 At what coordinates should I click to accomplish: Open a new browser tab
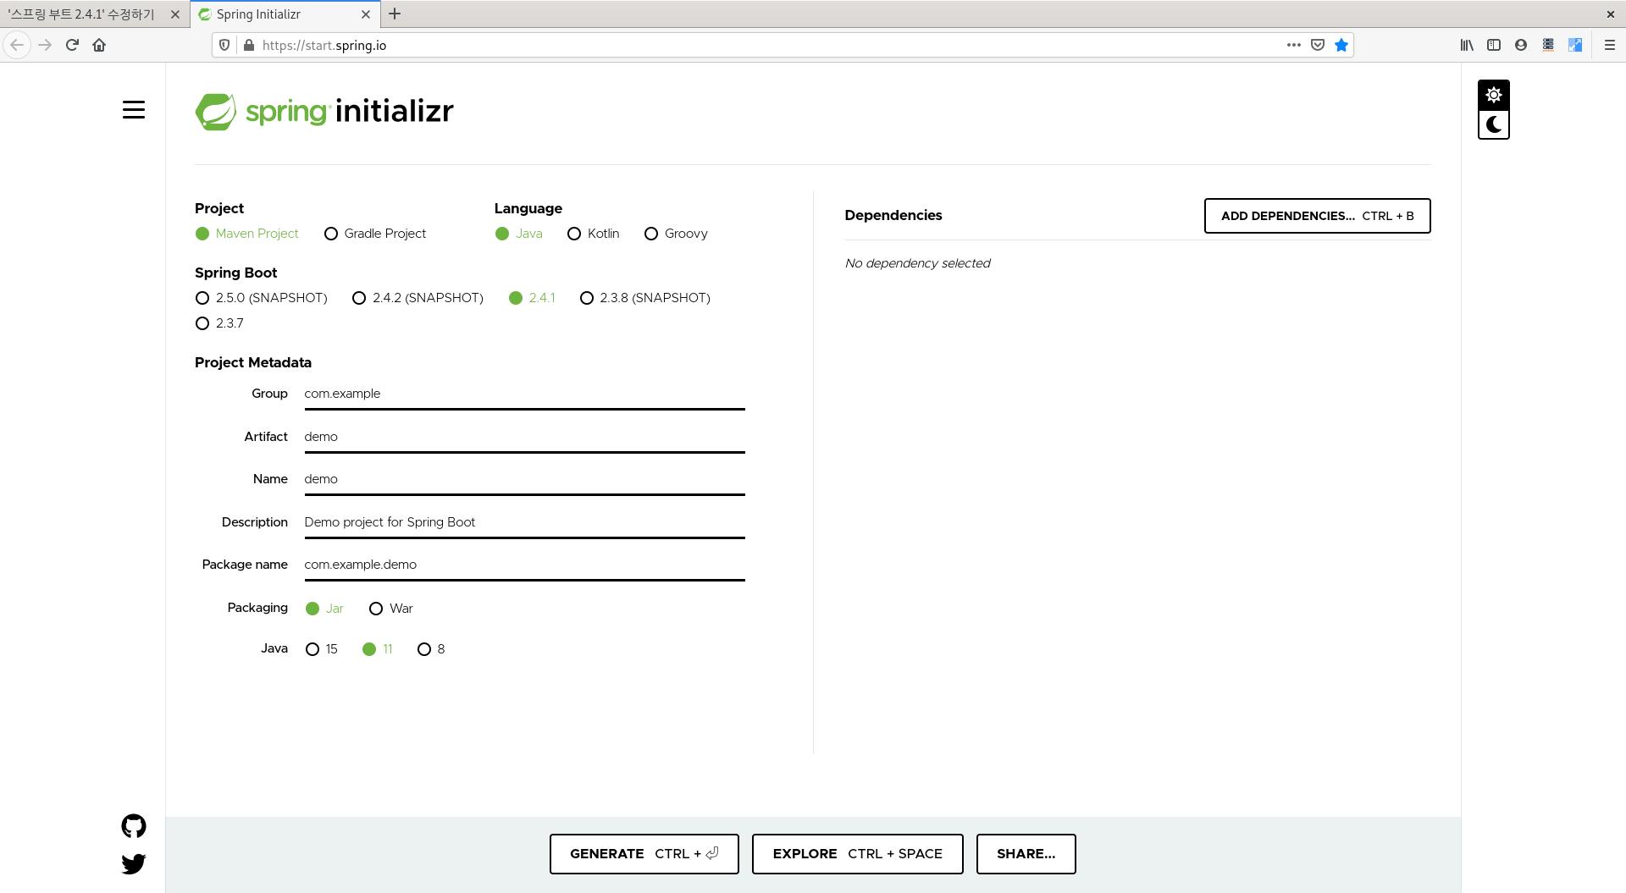tap(395, 14)
